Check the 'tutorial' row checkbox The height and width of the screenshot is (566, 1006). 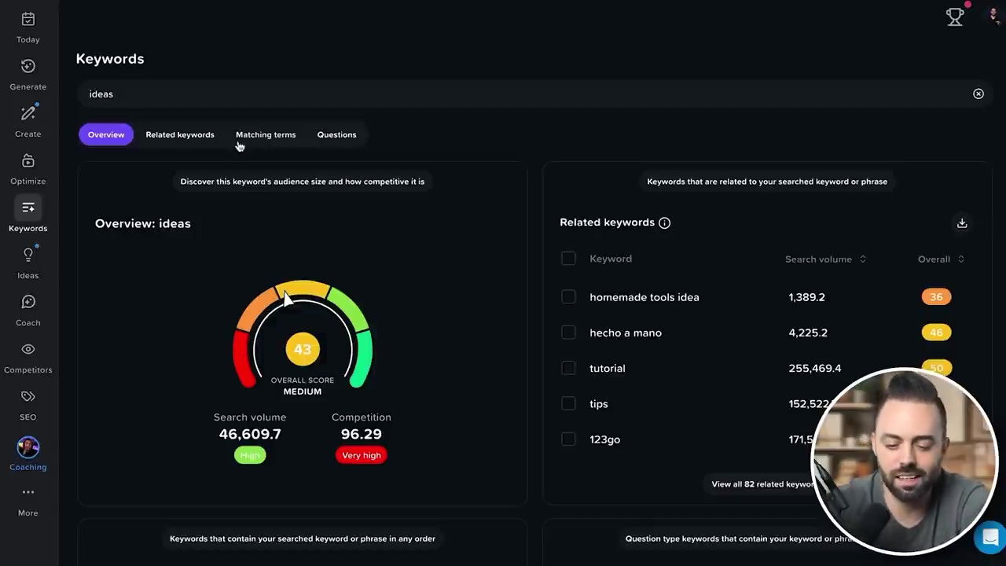click(x=568, y=368)
